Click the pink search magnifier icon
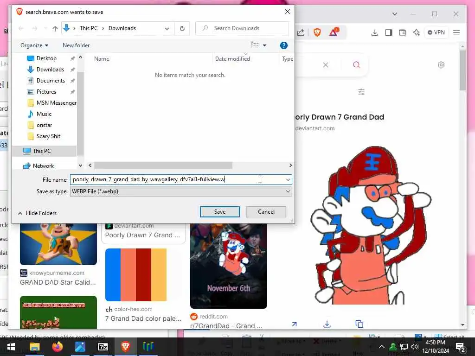Image resolution: width=475 pixels, height=356 pixels. tap(357, 65)
